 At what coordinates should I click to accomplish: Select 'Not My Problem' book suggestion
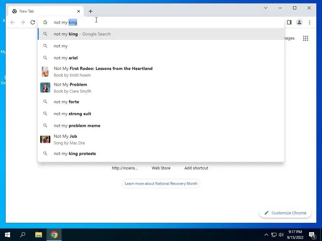pyautogui.click(x=161, y=88)
